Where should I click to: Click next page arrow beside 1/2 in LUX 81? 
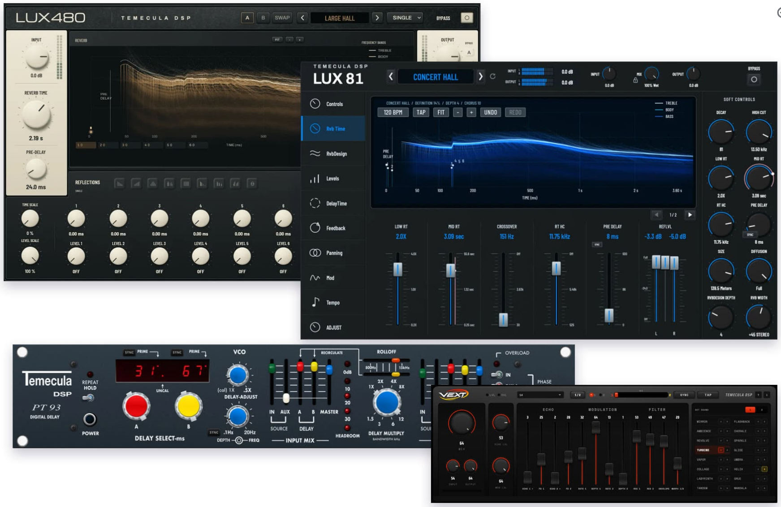pos(690,215)
